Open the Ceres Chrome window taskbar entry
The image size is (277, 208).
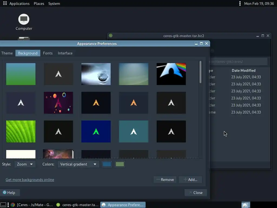(x=32, y=205)
